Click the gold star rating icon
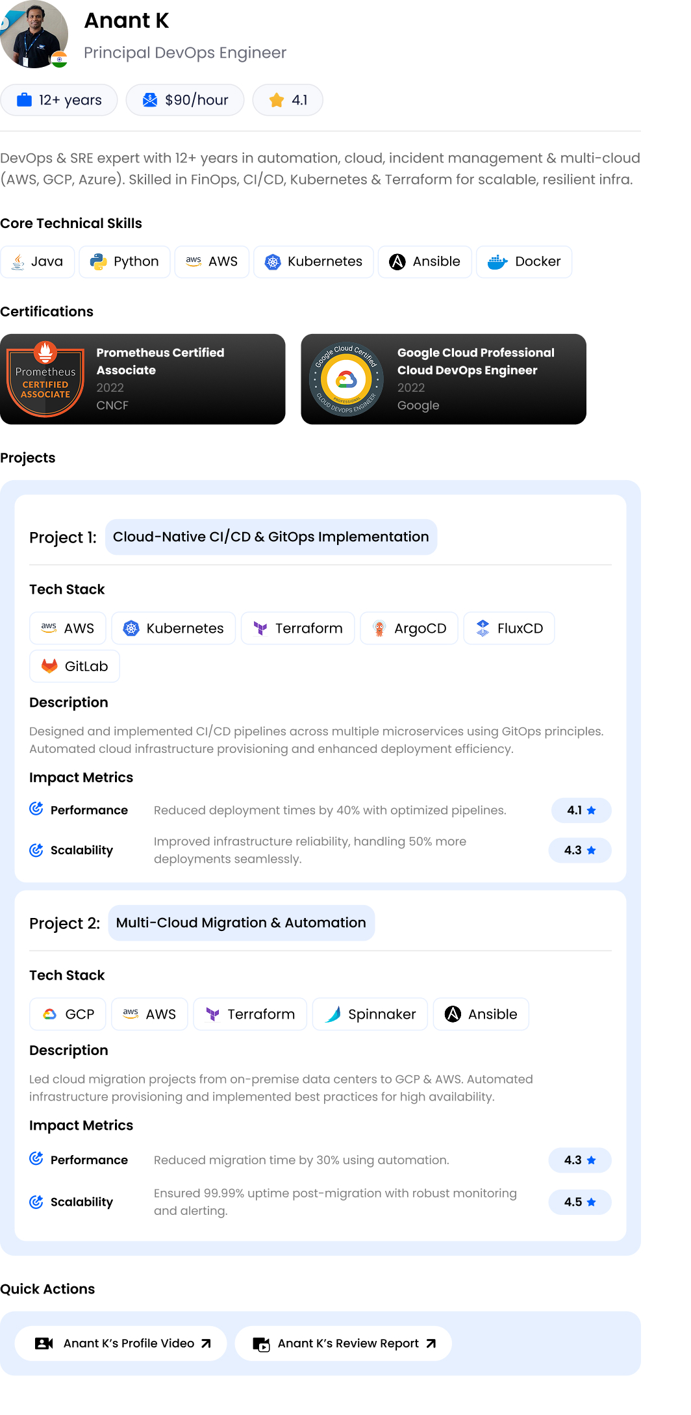The width and height of the screenshot is (691, 1415). 277,99
